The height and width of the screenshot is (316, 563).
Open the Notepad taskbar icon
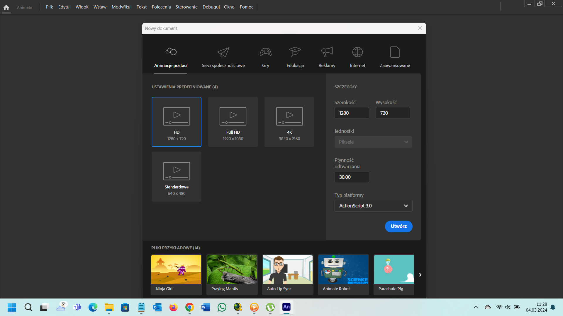[141, 307]
